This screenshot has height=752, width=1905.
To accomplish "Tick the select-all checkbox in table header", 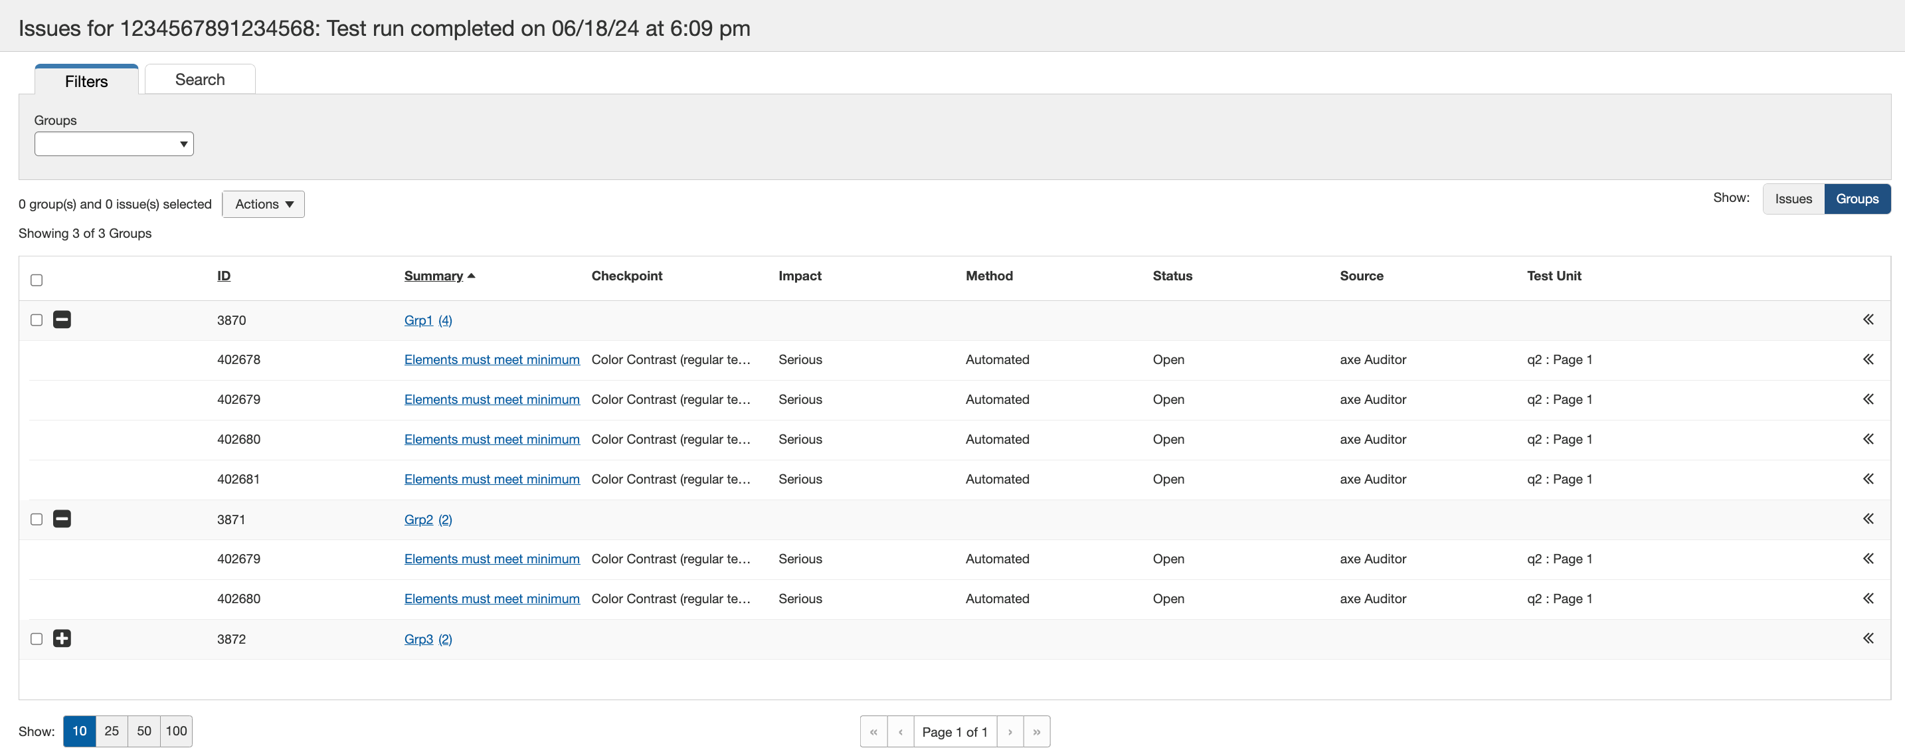I will 37,280.
